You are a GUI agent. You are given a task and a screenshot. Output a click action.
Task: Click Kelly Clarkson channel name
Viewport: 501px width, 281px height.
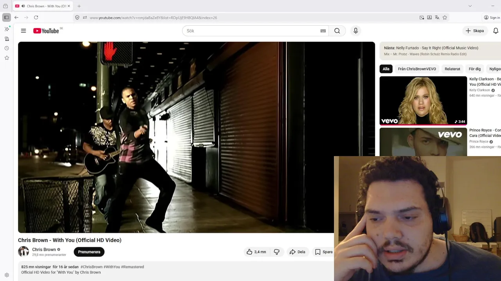(x=479, y=90)
